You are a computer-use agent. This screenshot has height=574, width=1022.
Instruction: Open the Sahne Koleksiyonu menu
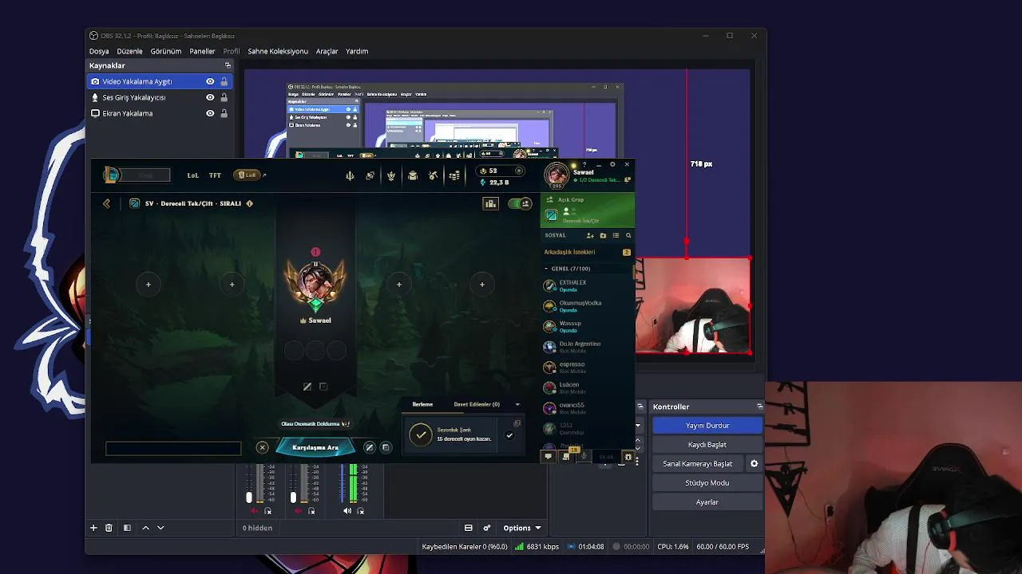coord(278,51)
